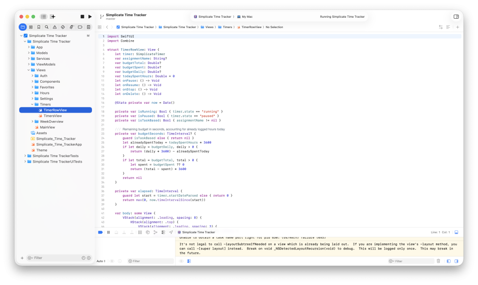Screen dimensions: 478x285
Task: Select the Project navigator folder icon
Action: (22, 27)
